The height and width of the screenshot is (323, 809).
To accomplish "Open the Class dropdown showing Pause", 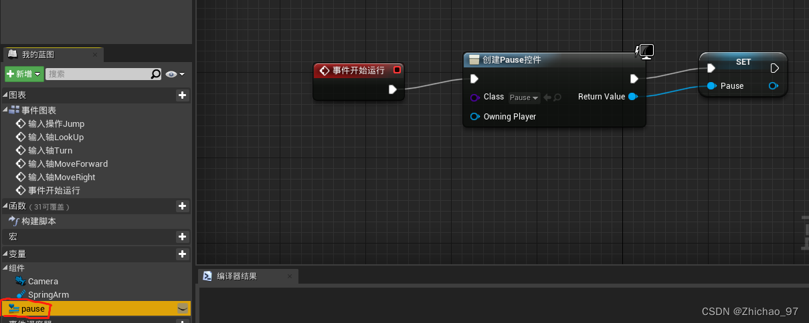I will pyautogui.click(x=524, y=97).
